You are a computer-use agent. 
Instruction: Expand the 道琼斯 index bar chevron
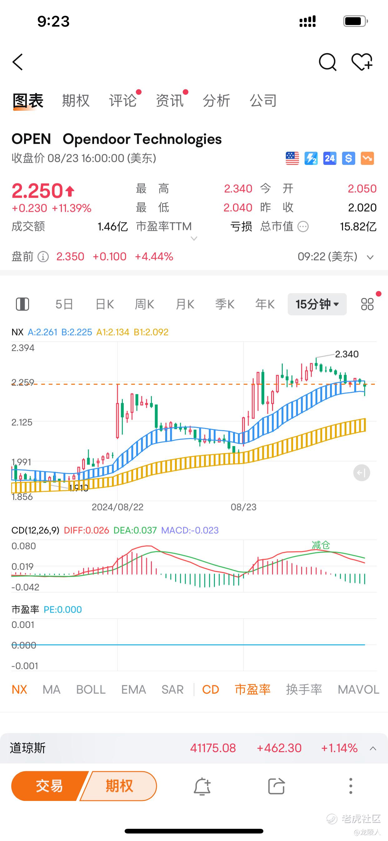[373, 748]
